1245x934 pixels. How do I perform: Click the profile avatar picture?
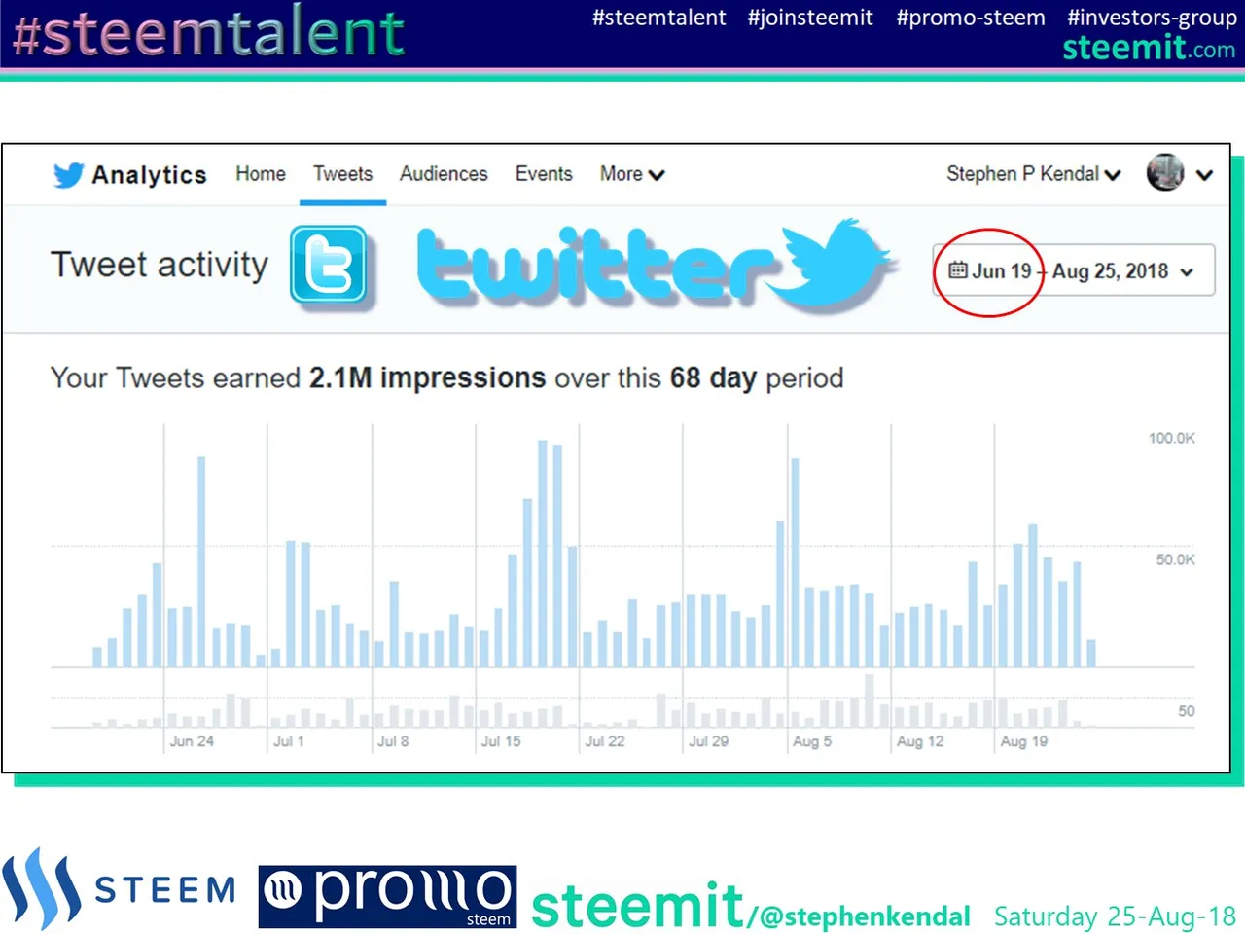1165,172
